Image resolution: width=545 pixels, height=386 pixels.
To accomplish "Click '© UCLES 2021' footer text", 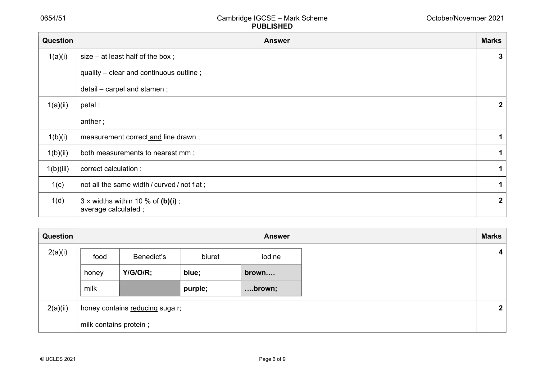I will pos(58,359).
